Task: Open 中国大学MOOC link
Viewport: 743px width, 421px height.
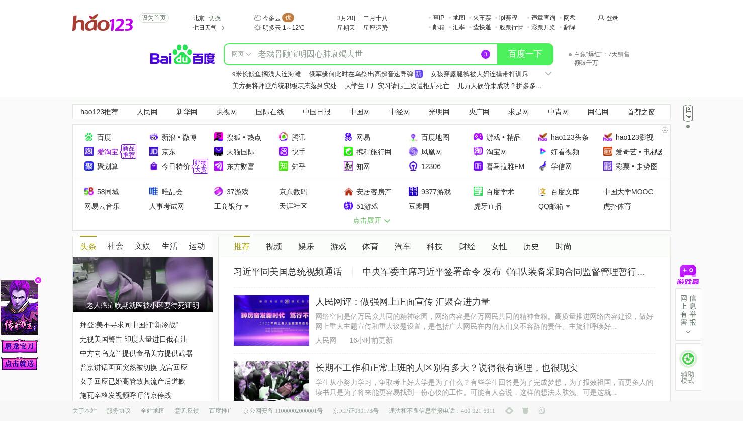Action: tap(628, 191)
